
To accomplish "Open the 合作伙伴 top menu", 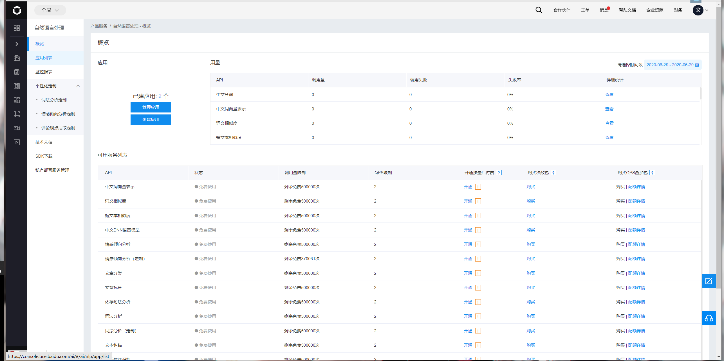I will [x=562, y=10].
